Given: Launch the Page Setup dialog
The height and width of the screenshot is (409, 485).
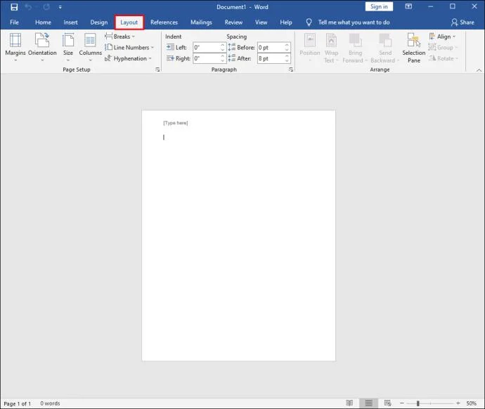Looking at the screenshot, I should [x=157, y=70].
